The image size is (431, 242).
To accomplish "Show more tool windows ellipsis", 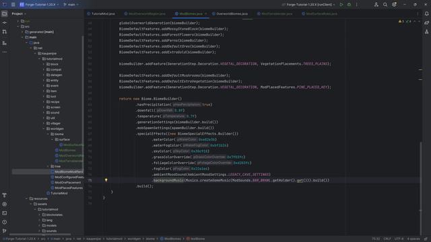I will 5,52.
